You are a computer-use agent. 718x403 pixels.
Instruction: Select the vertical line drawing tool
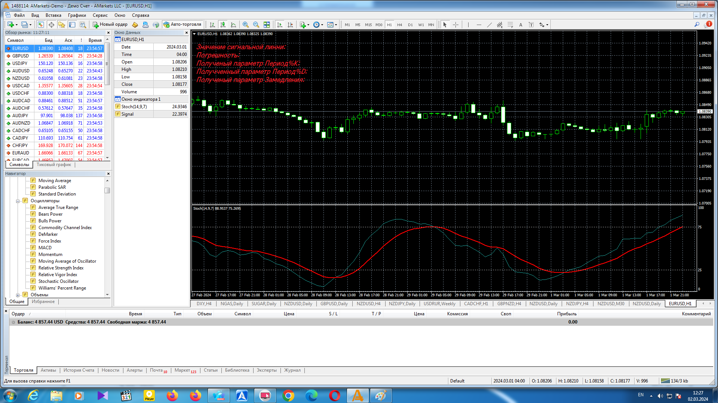(x=468, y=25)
